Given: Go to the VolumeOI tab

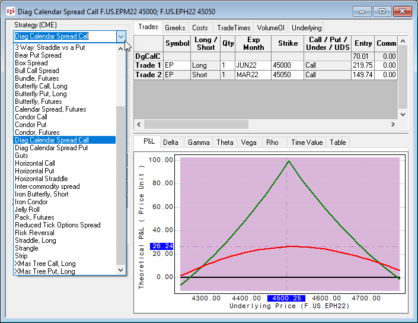Looking at the screenshot, I should click(271, 28).
